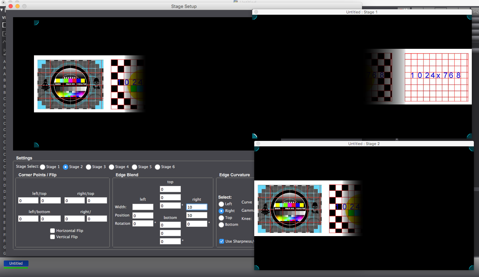Click the top edge blend rotation field
Image resolution: width=479 pixels, height=277 pixels.
[x=170, y=206]
